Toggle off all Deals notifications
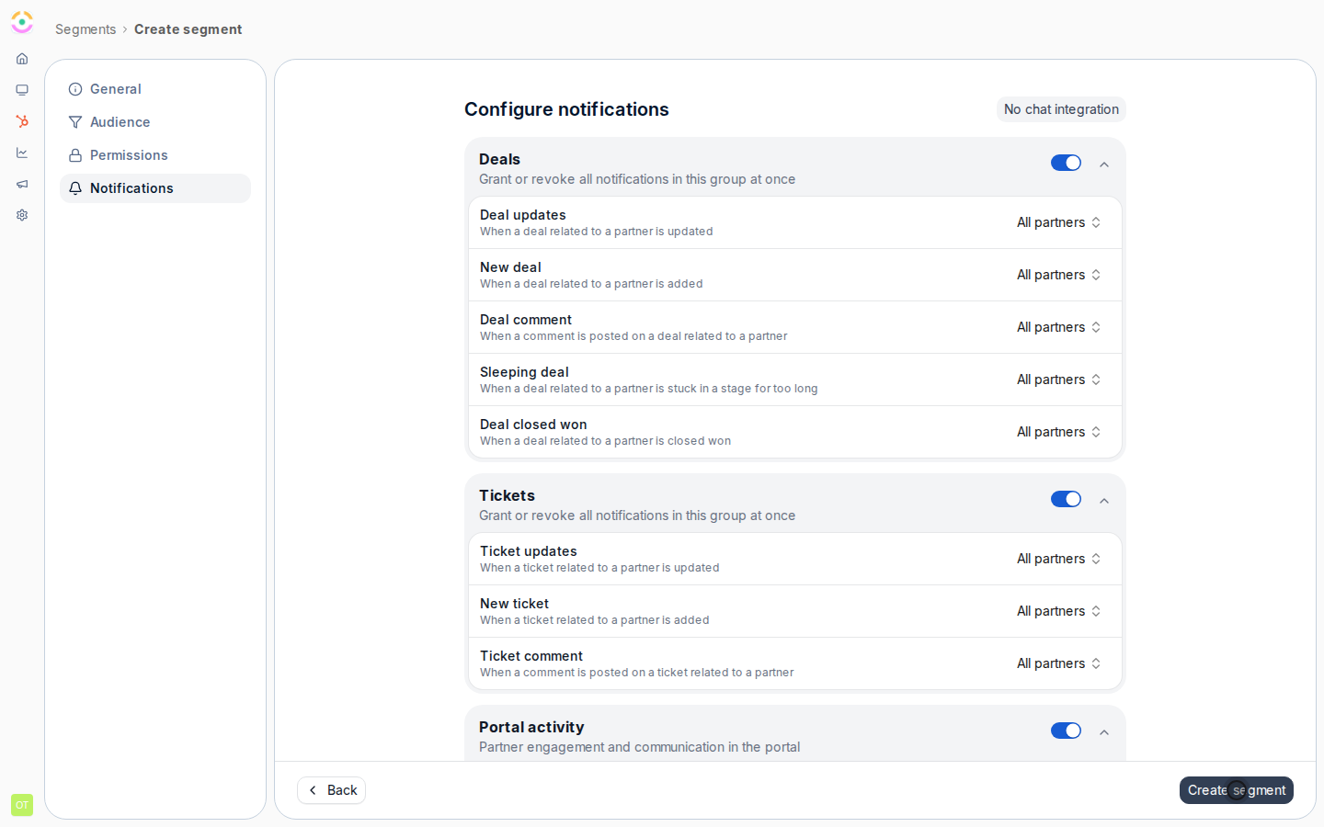Image resolution: width=1324 pixels, height=827 pixels. coord(1066,163)
